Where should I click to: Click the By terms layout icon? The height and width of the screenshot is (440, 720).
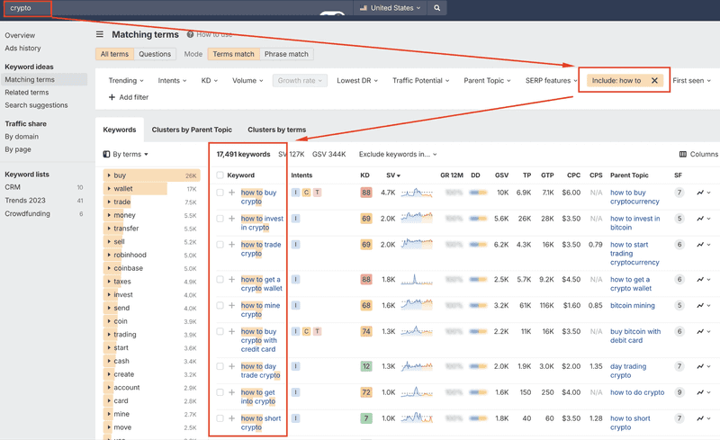(106, 155)
